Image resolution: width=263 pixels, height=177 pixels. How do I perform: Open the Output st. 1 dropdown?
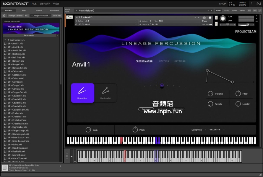click(106, 21)
